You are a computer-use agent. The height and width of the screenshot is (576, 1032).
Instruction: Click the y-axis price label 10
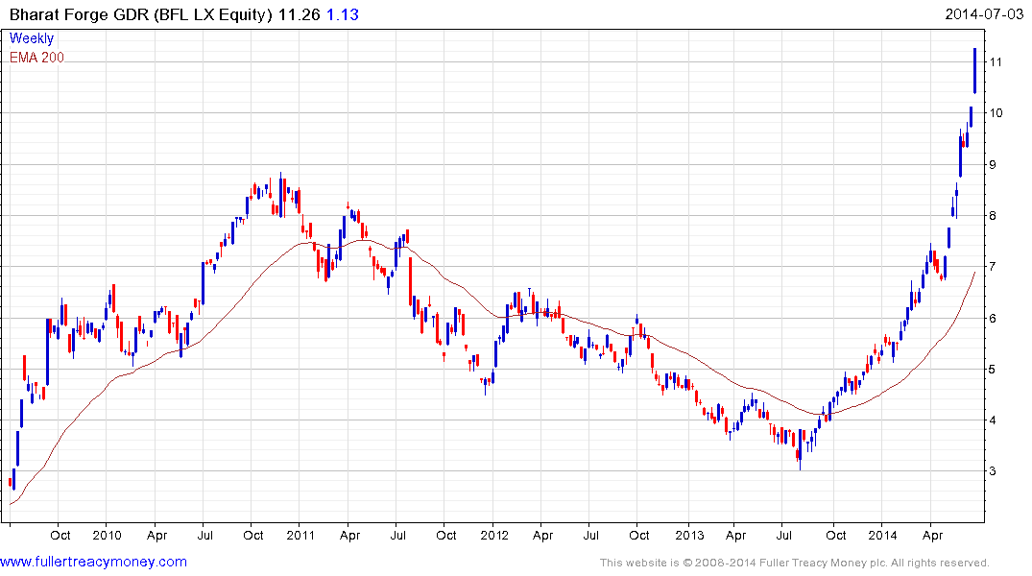[996, 113]
